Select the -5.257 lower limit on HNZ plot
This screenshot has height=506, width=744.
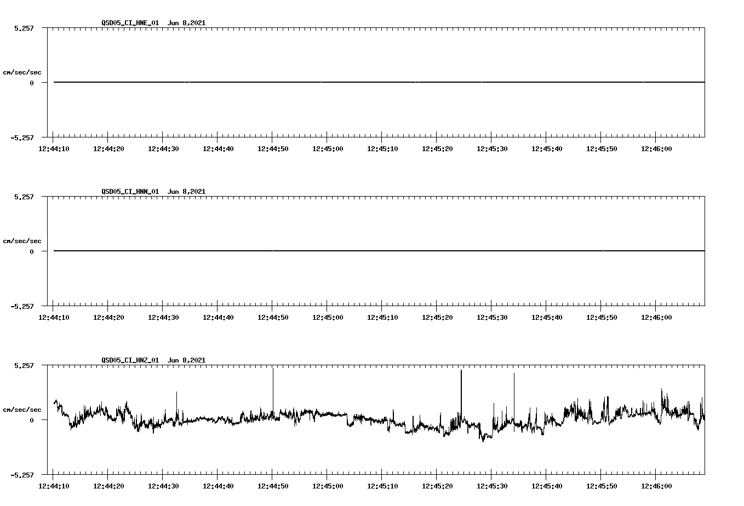click(x=22, y=475)
